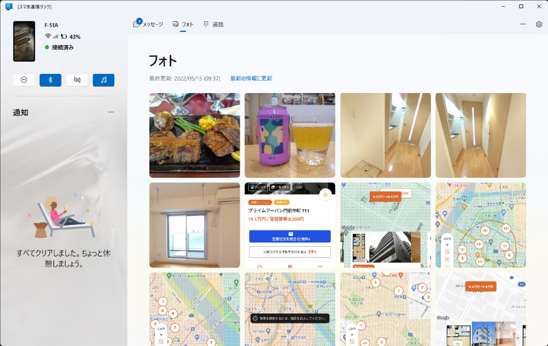The height and width of the screenshot is (346, 548).
Task: Click the 通知 notifications heading
Action: point(21,112)
